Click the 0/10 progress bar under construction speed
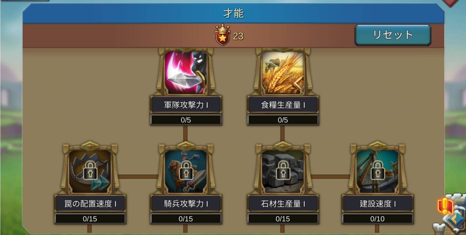 pos(377,219)
